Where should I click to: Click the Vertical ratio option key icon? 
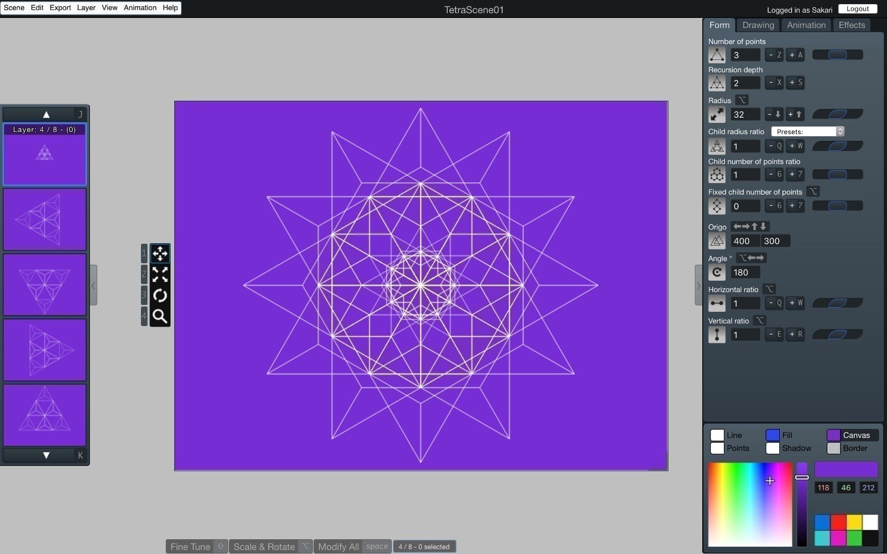tap(759, 320)
